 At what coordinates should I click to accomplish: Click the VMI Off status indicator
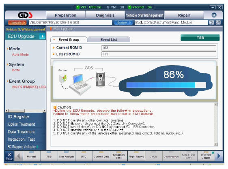click(115, 7)
